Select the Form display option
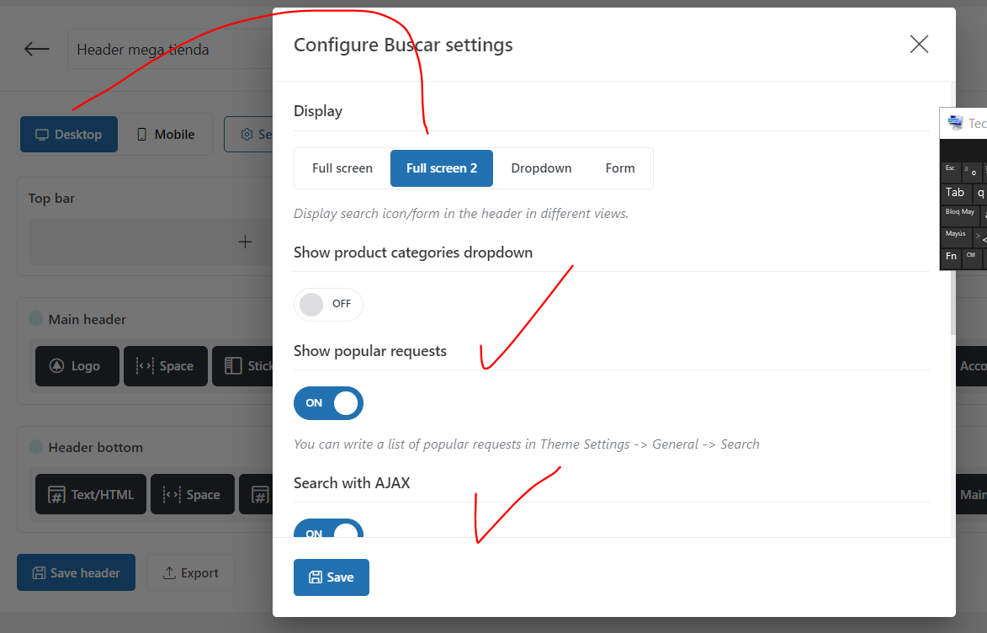This screenshot has width=987, height=633. pyautogui.click(x=620, y=168)
